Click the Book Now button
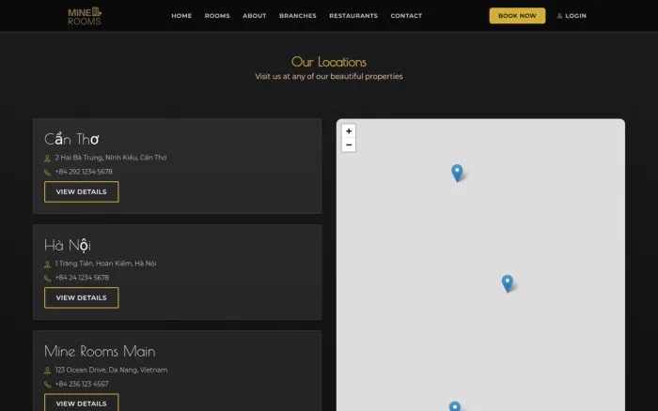Image resolution: width=658 pixels, height=411 pixels. (517, 16)
